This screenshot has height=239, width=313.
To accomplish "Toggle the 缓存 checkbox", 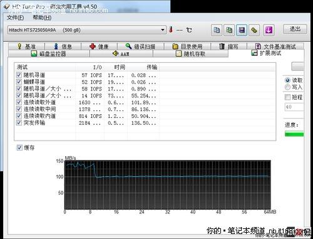I will [x=19, y=147].
